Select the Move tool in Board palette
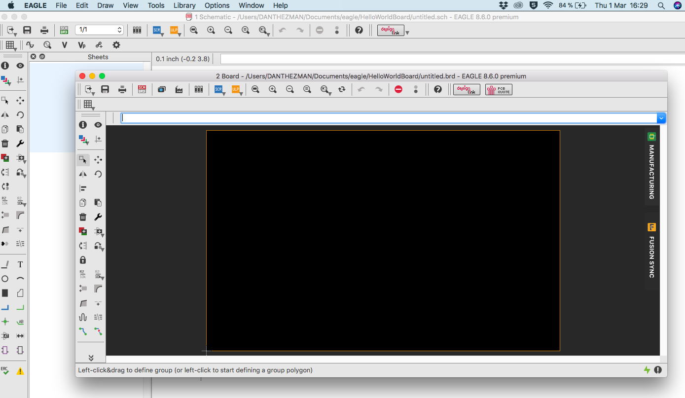 [x=98, y=159]
